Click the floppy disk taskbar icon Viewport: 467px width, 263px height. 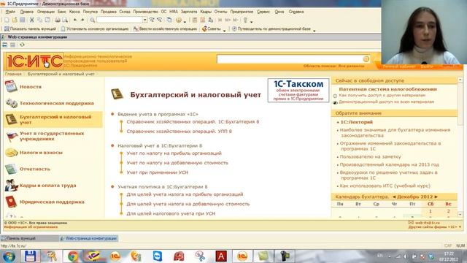31,256
